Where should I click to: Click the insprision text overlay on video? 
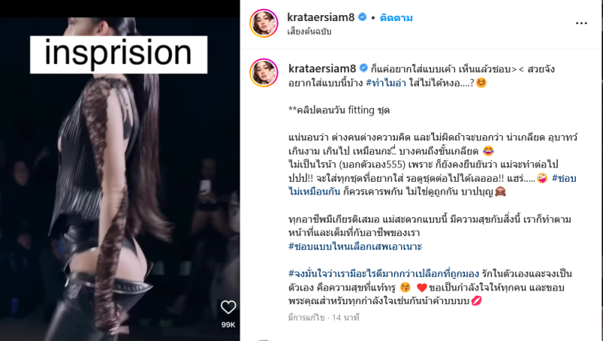(x=118, y=54)
